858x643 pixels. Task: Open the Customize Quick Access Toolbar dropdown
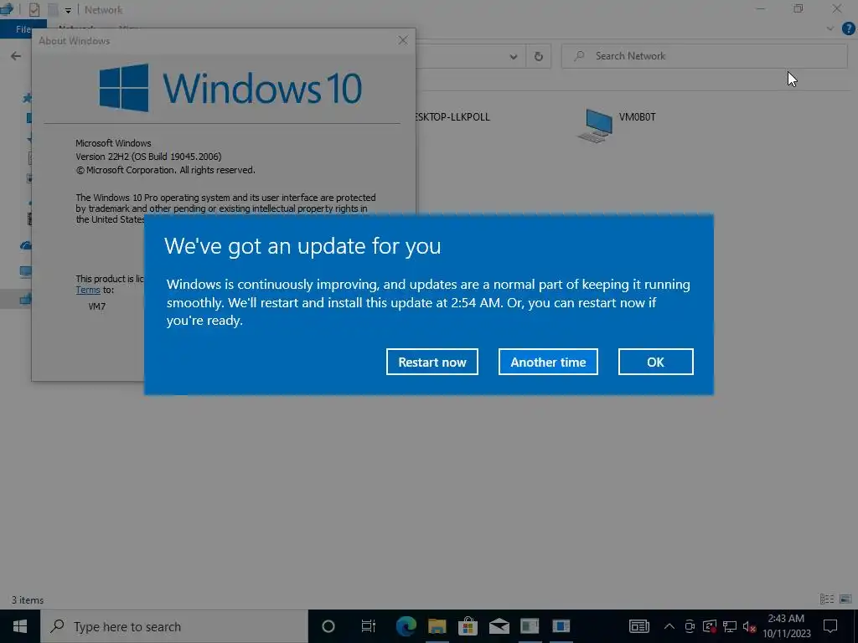pyautogui.click(x=68, y=10)
